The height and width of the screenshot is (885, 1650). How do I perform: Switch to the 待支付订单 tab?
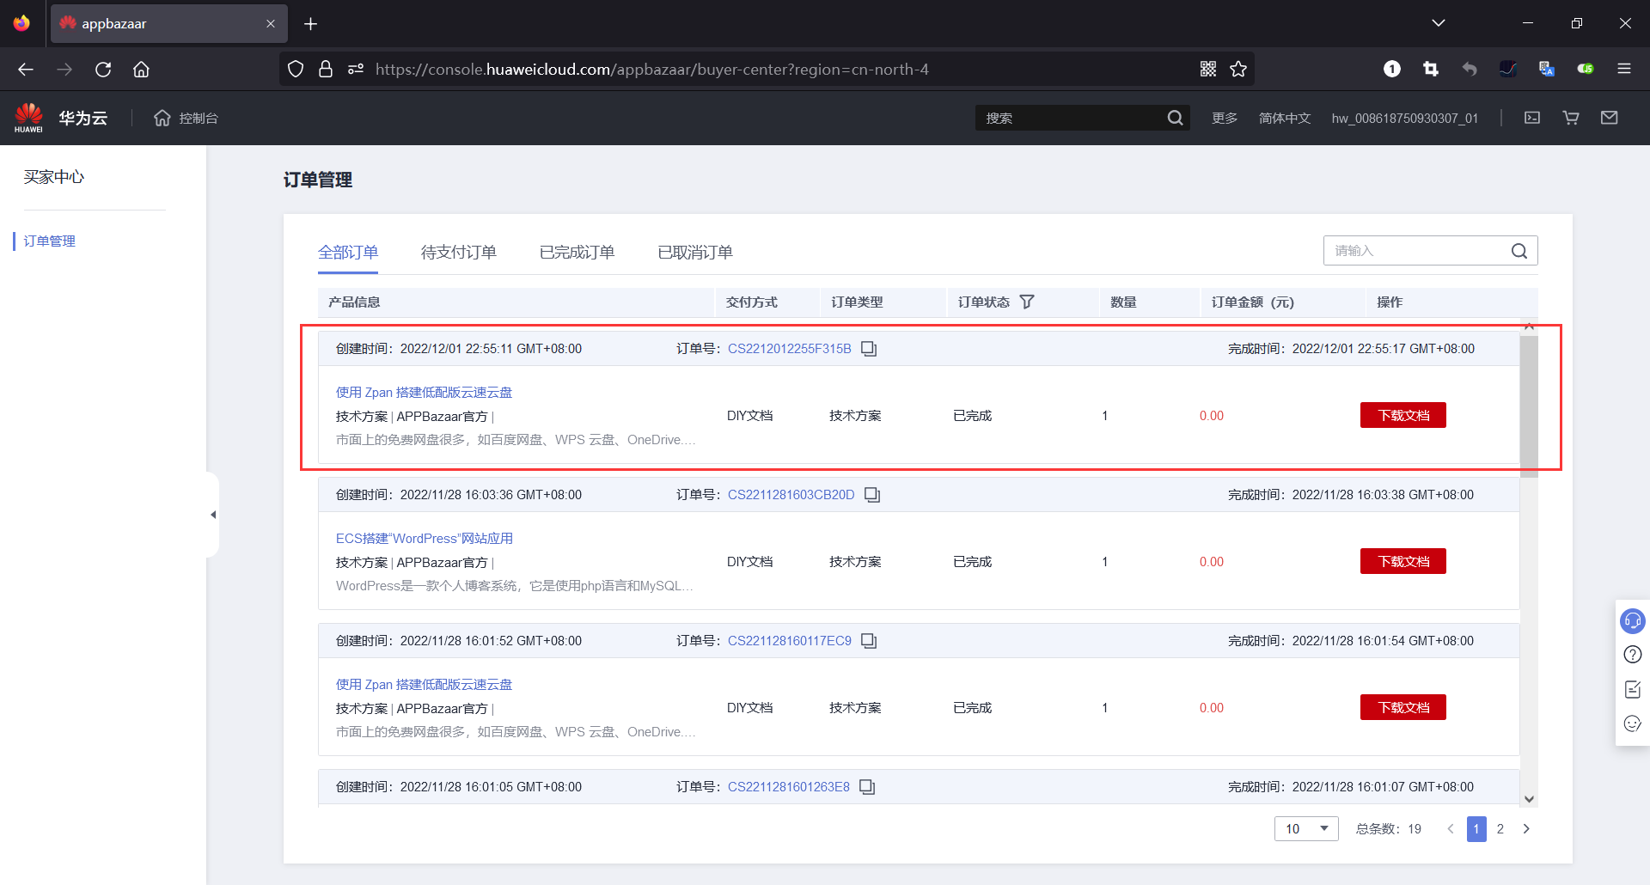click(458, 252)
